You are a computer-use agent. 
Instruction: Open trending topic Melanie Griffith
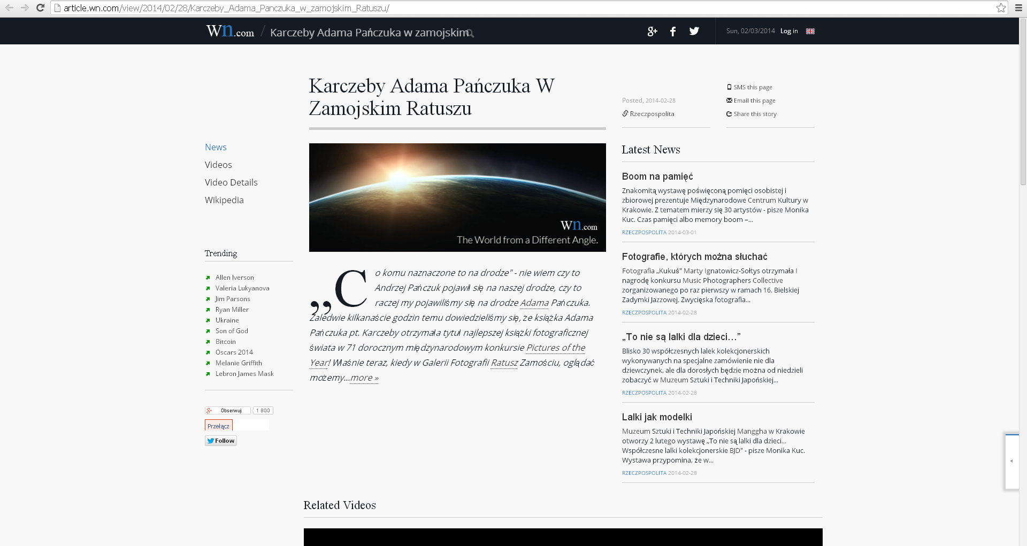[x=239, y=363]
